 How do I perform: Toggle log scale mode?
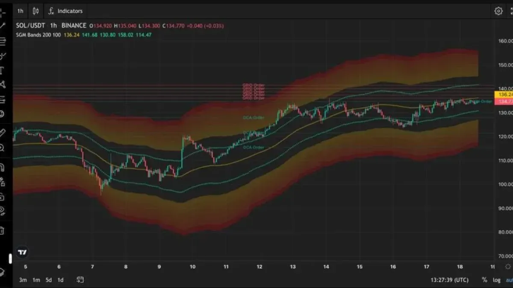click(496, 280)
